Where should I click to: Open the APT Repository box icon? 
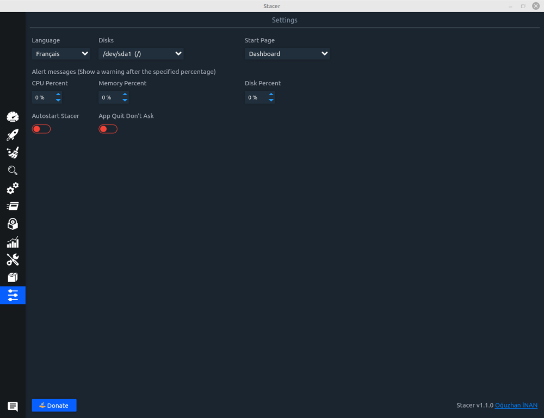13,277
